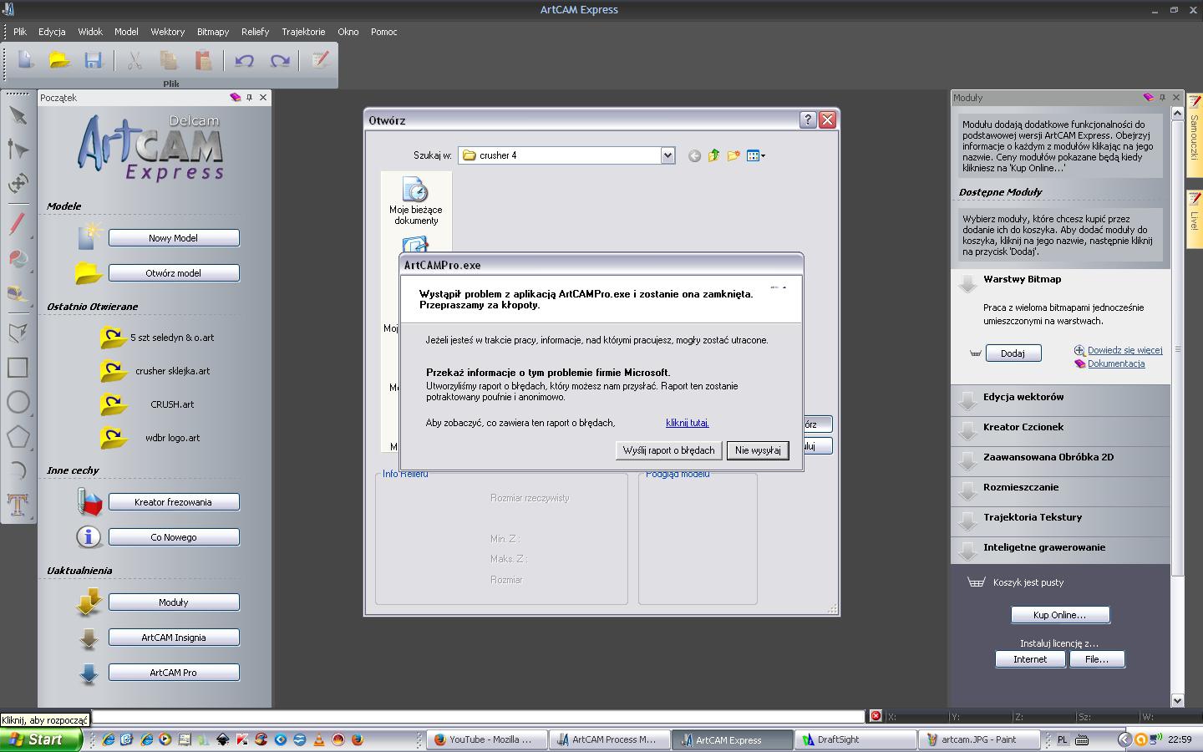Open the Trajektorie menu
1203x752 pixels.
[303, 32]
